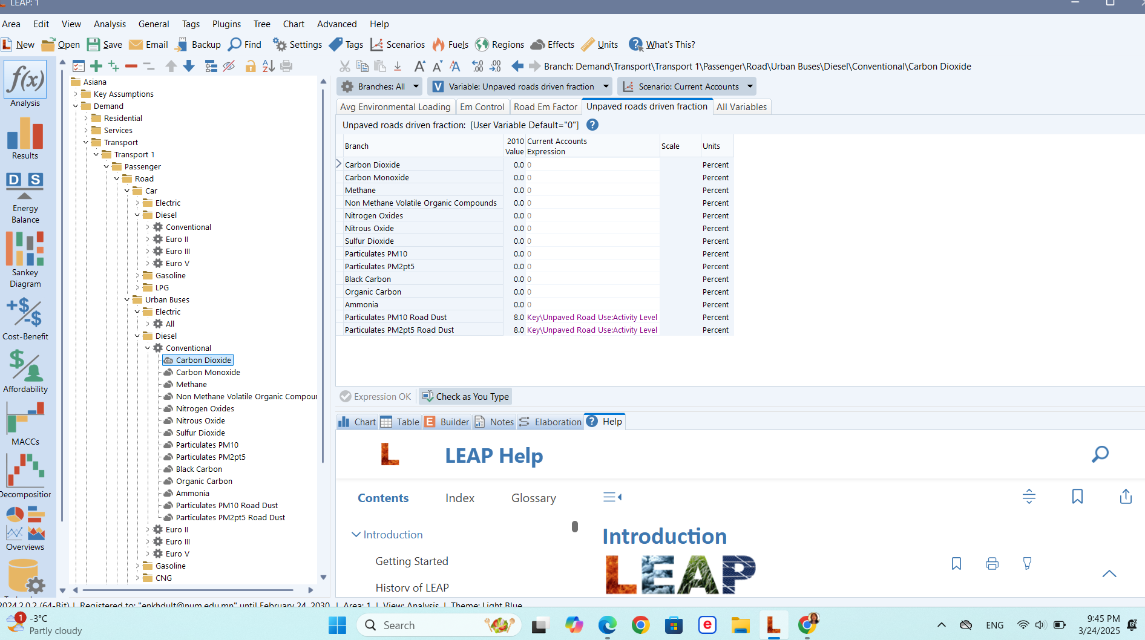1145x640 pixels.
Task: Click the tree panel horizontal scrollbar
Action: pos(188,590)
